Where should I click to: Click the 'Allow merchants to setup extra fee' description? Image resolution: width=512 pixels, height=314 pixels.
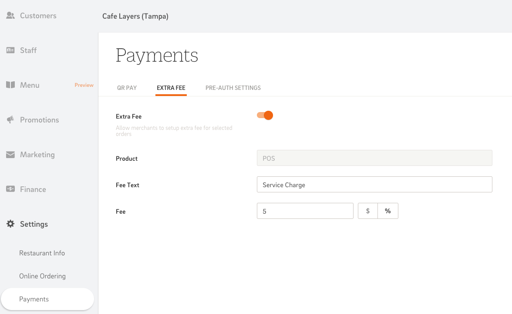(174, 131)
